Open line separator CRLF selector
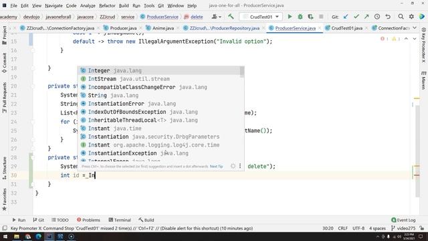The image size is (428, 241). click(x=342, y=228)
